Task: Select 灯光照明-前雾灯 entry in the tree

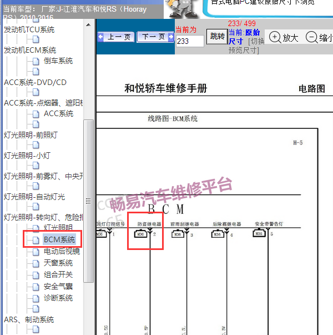Action: coord(43,176)
